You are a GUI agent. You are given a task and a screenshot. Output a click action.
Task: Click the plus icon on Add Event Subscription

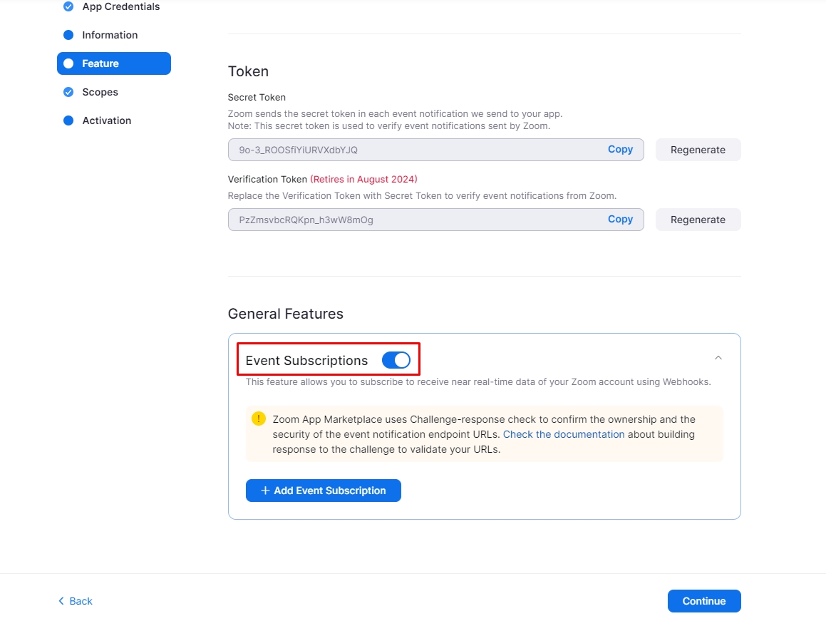click(x=265, y=491)
